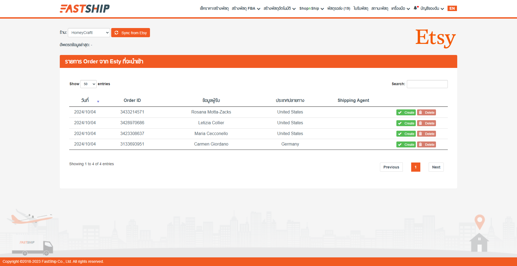Screen dimensions: 517x266
Task: Click the Showing 1 to 4 of 4 entries text
Action: (x=92, y=164)
